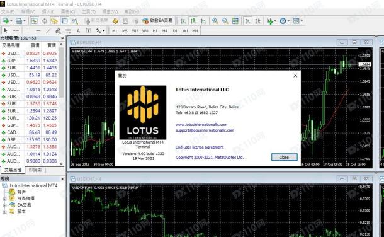Select the GBP row with bid 1.6339
The height and width of the screenshot is (237, 384).
[29, 61]
